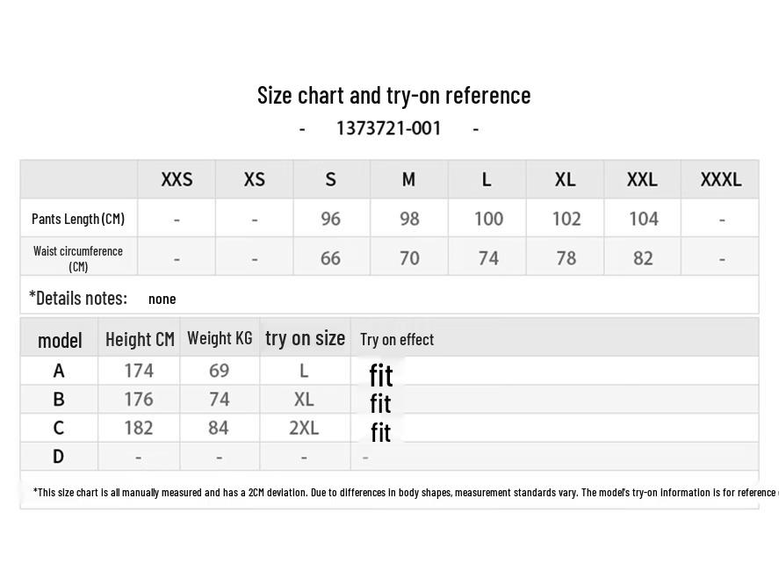Select the XL size column header
Screen dimensions: 779x585
(565, 179)
